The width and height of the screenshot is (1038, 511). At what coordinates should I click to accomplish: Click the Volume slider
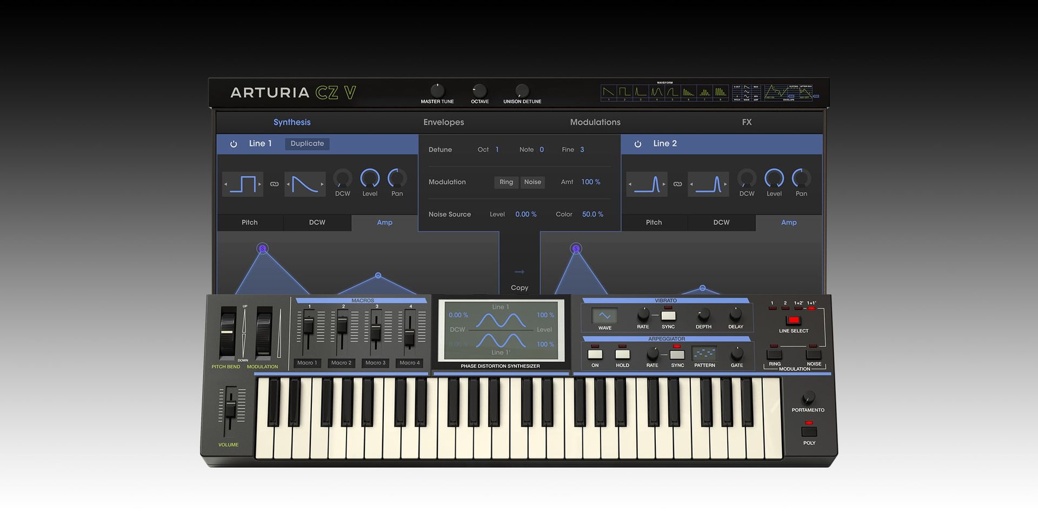(231, 408)
